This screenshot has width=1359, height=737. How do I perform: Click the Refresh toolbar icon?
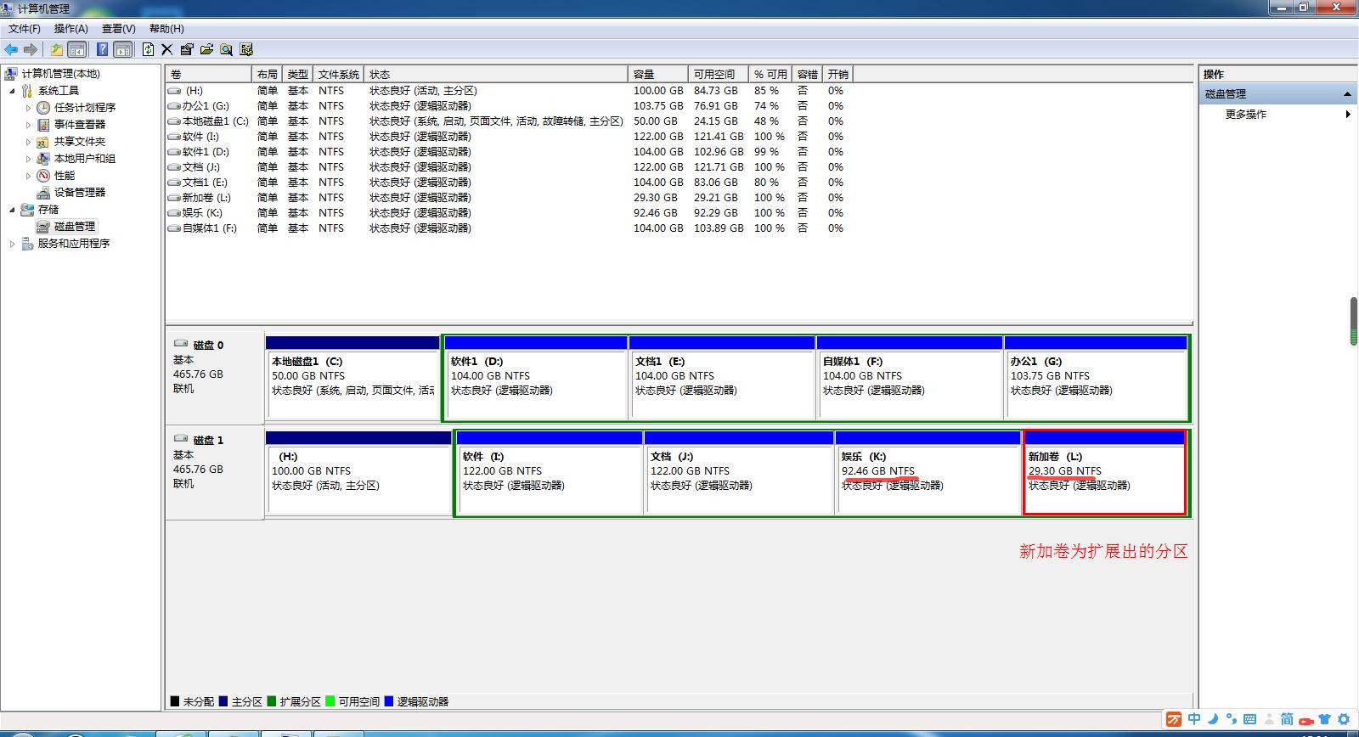(x=148, y=49)
